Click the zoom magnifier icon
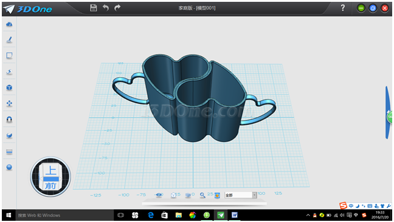The width and height of the screenshot is (394, 222). point(202,195)
